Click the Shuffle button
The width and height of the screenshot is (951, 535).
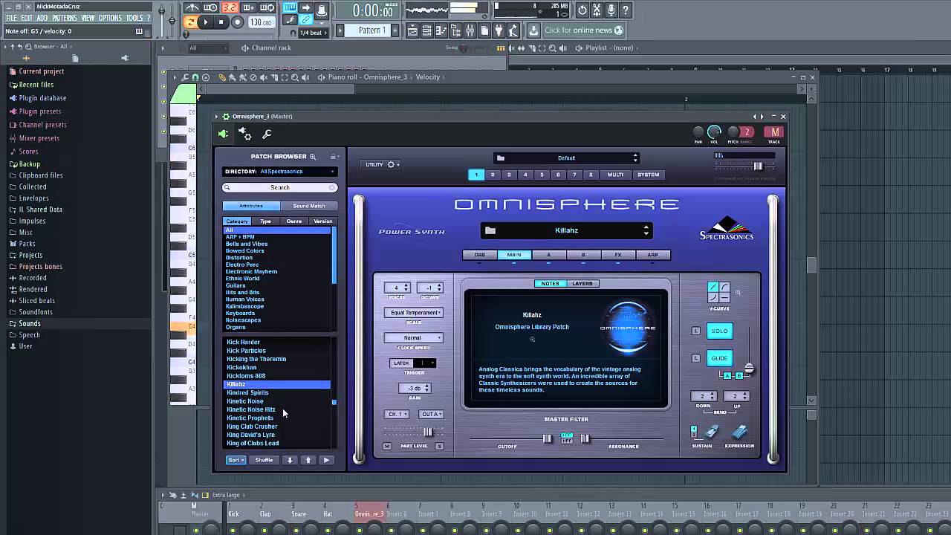tap(264, 460)
